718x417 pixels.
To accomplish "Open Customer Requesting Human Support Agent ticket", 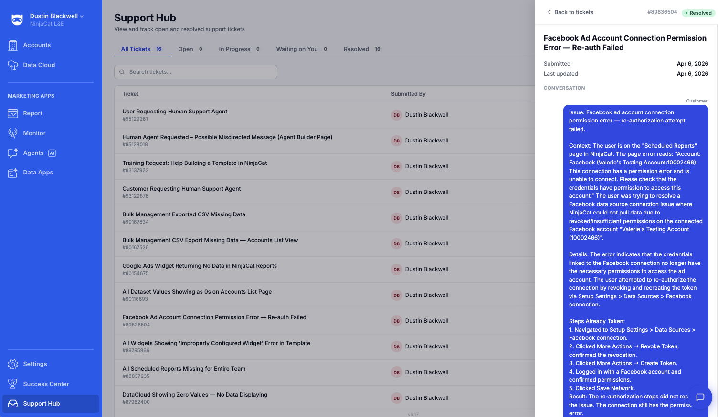I will tap(181, 189).
